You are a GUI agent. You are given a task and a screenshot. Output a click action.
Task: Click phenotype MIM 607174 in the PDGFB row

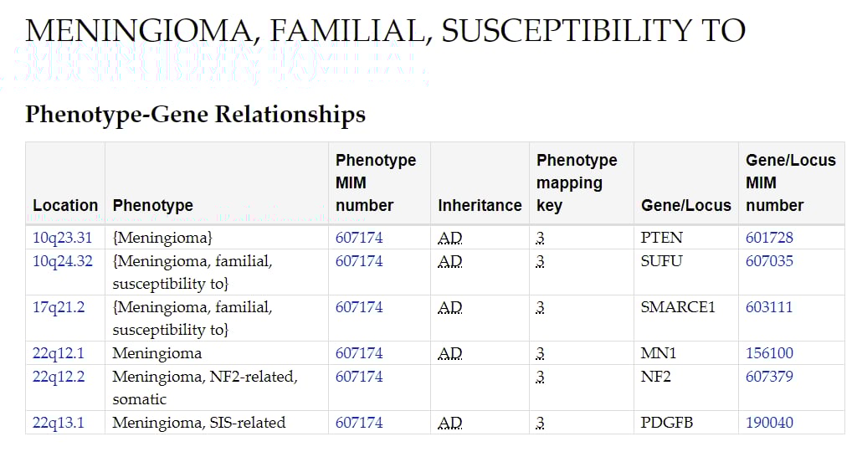pos(359,423)
